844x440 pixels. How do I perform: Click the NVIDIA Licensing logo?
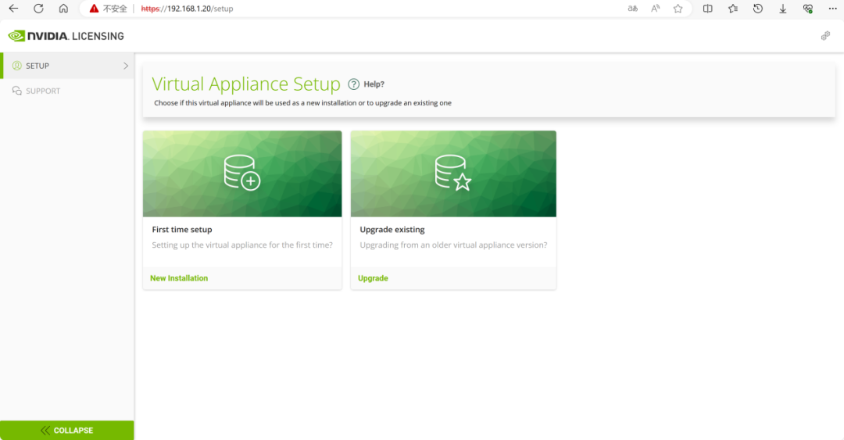[66, 36]
